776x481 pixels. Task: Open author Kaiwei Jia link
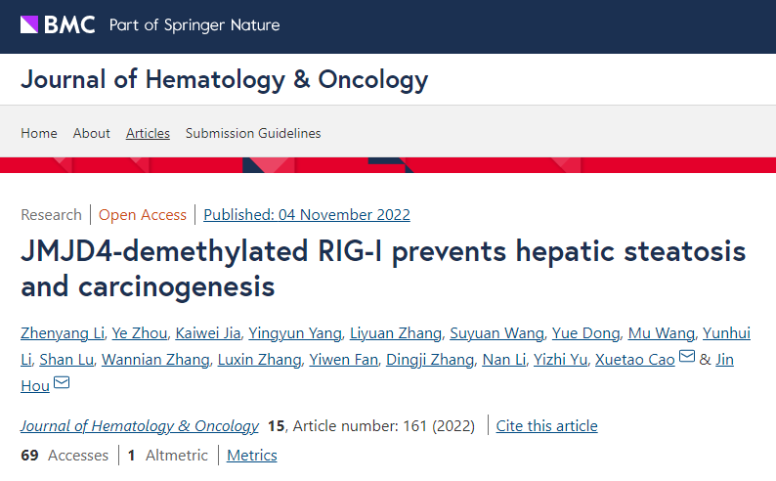[x=208, y=333]
